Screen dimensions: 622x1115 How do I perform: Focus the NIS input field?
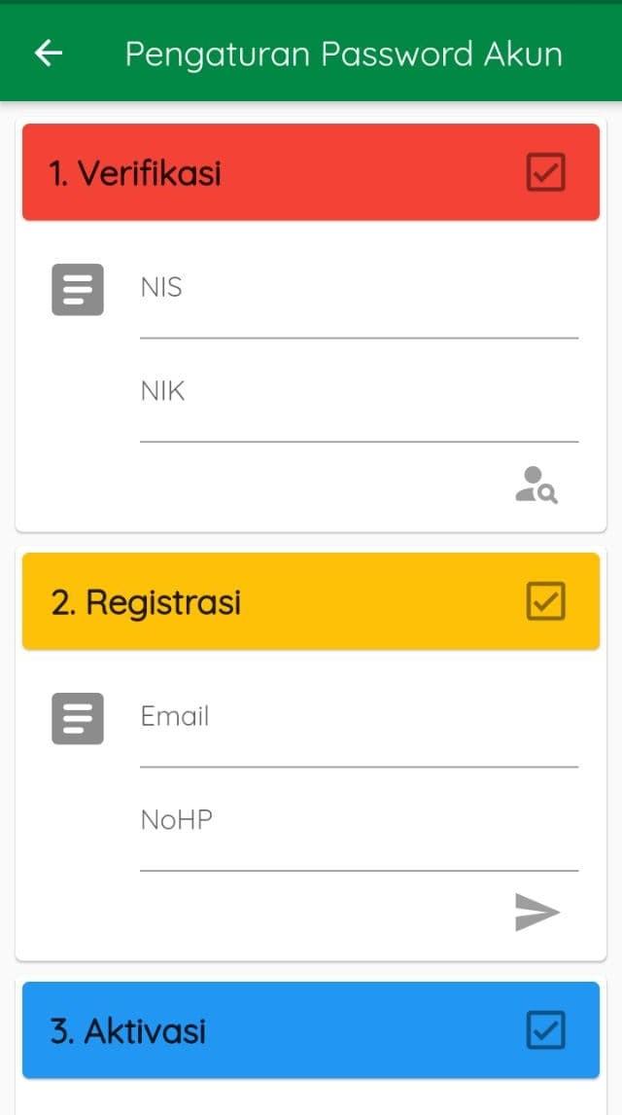pos(360,309)
